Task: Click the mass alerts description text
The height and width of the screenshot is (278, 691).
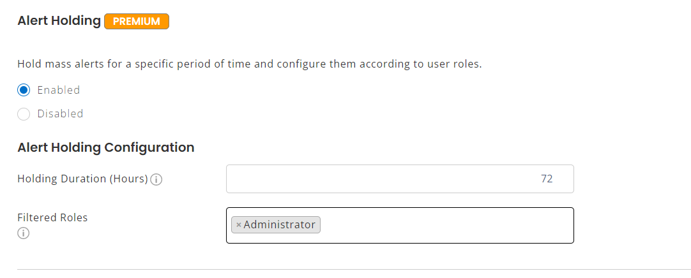Action: pyautogui.click(x=249, y=65)
